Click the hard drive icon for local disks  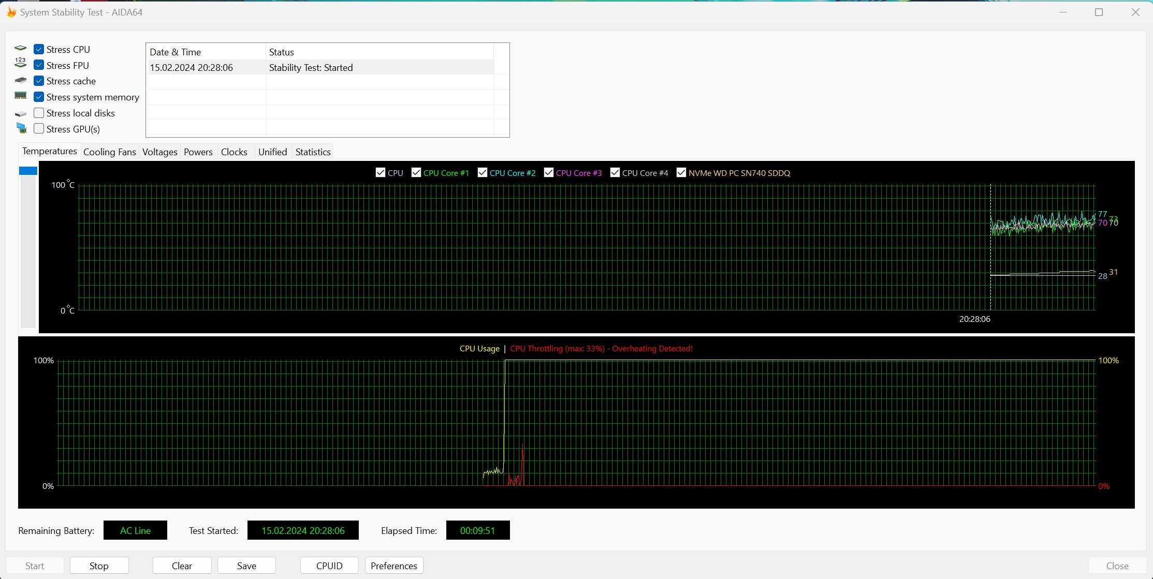[x=20, y=113]
